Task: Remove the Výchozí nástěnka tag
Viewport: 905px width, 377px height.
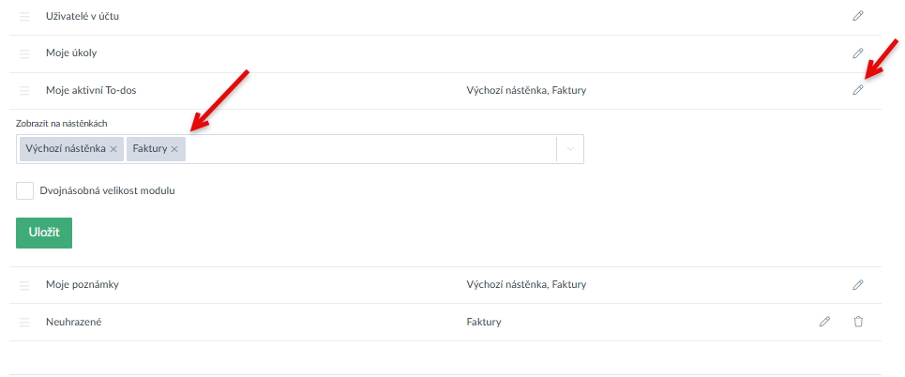Action: [x=113, y=149]
